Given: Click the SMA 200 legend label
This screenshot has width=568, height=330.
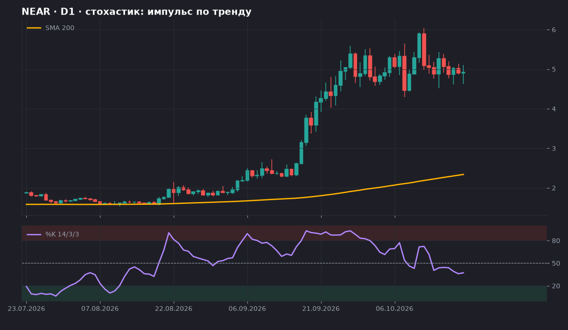Looking at the screenshot, I should 60,28.
